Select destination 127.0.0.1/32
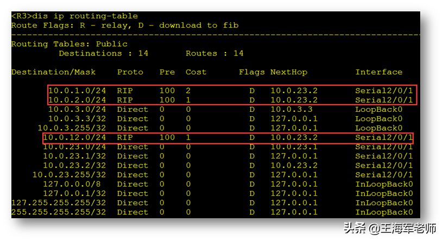 (74, 193)
